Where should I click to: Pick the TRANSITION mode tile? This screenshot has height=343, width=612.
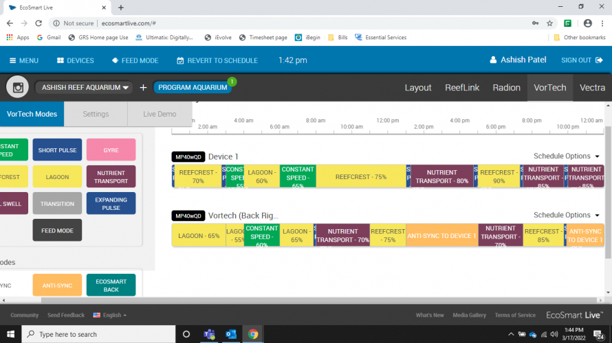57,204
